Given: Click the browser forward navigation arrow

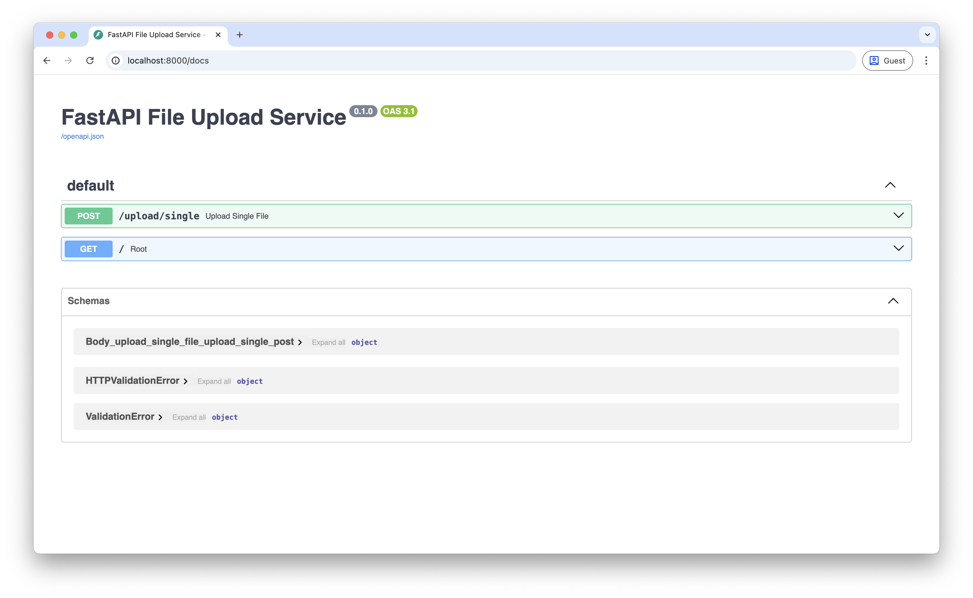Looking at the screenshot, I should point(68,61).
